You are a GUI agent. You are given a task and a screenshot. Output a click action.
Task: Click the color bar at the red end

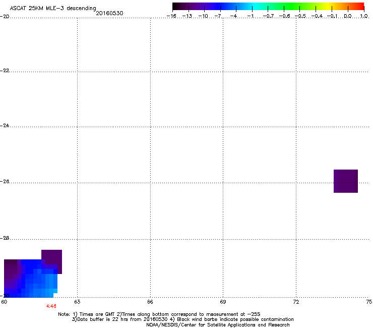coord(359,7)
